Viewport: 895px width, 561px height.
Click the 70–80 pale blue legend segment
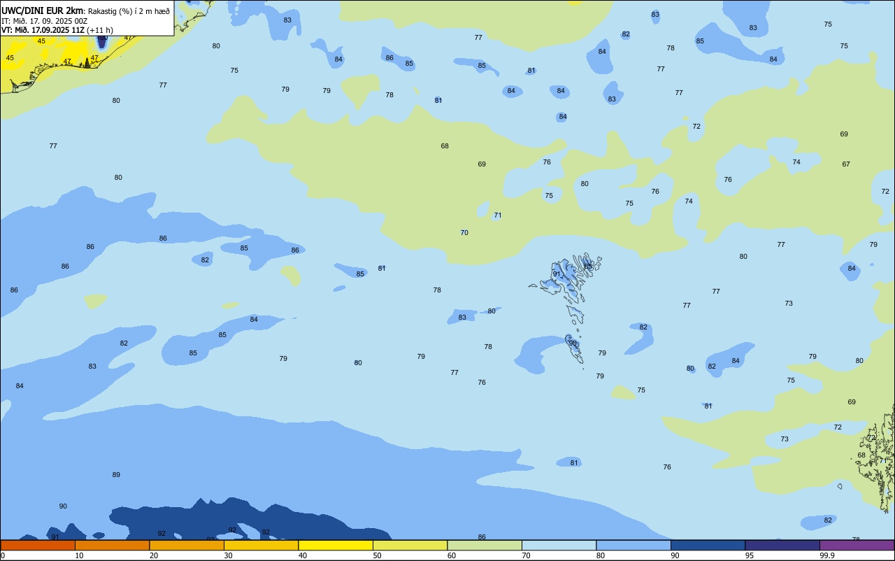[559, 545]
